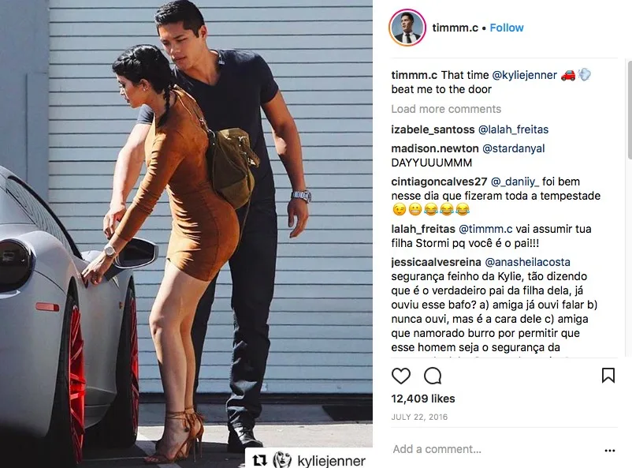The width and height of the screenshot is (632, 468).
Task: Click the kyliejenner repost avatar icon
Action: (282, 460)
